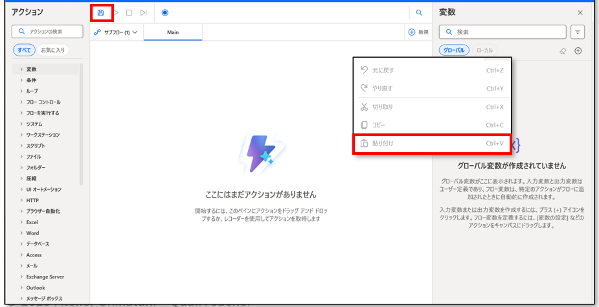Click the Save flow icon in toolbar
The height and width of the screenshot is (307, 599).
point(101,12)
